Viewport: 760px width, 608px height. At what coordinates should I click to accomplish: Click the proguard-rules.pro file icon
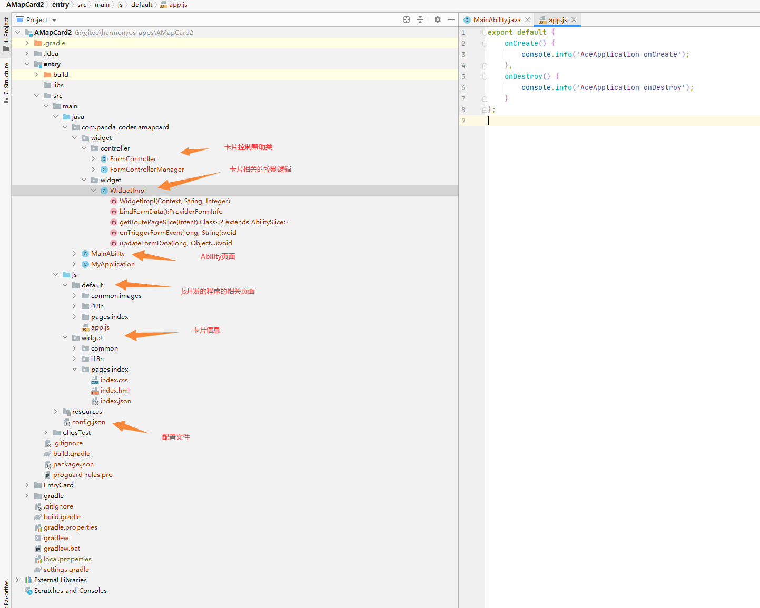47,475
